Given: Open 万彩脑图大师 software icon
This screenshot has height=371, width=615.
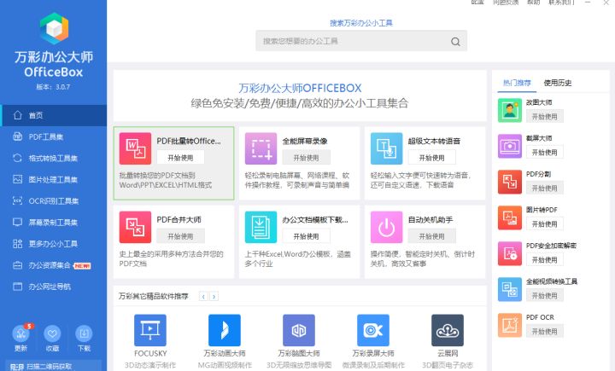Looking at the screenshot, I should (299, 330).
